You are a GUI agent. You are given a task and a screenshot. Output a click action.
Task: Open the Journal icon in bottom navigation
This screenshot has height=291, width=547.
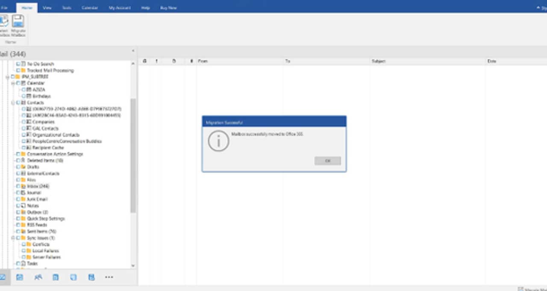(x=91, y=277)
